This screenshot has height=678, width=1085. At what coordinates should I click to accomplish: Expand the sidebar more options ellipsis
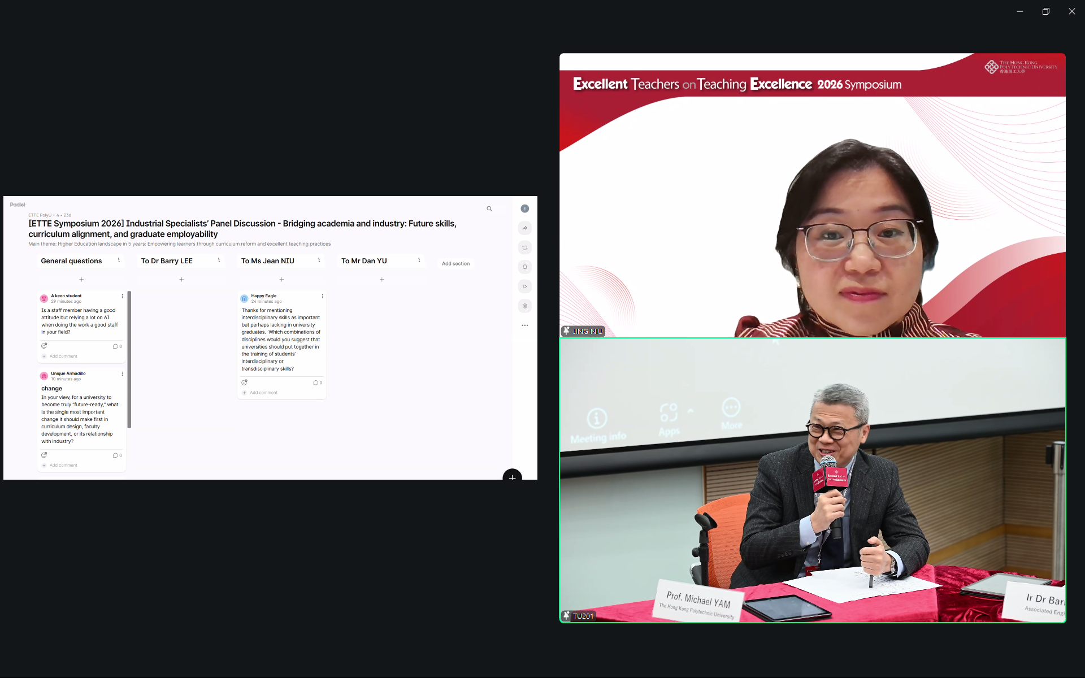[x=524, y=325]
